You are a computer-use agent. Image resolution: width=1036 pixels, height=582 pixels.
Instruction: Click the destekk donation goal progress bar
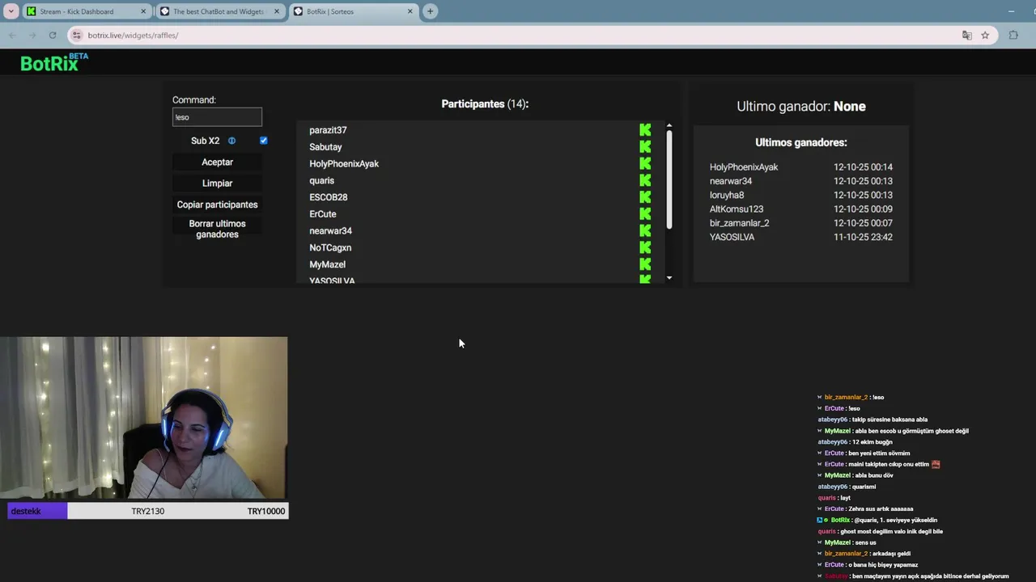point(147,511)
